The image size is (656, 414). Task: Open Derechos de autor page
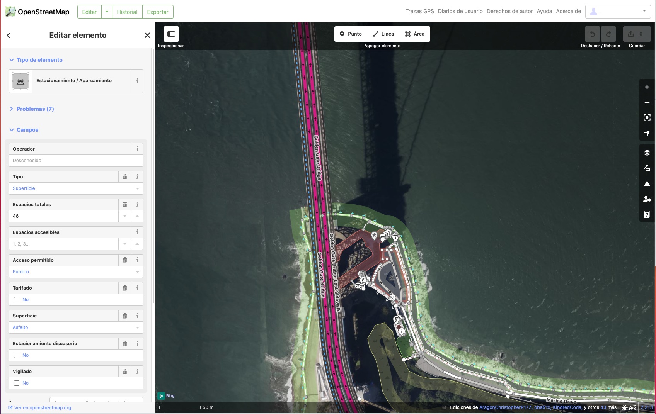[x=509, y=11]
